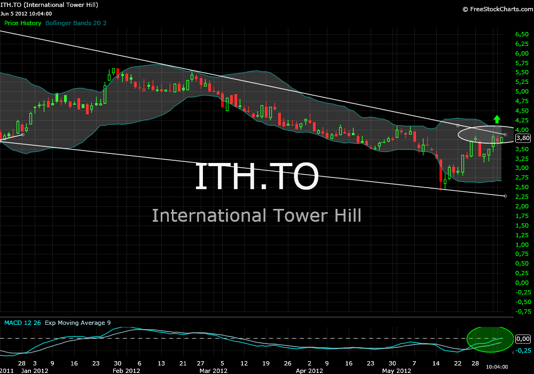This screenshot has height=374, width=534.
Task: Click the Price History indicator label
Action: pos(22,23)
